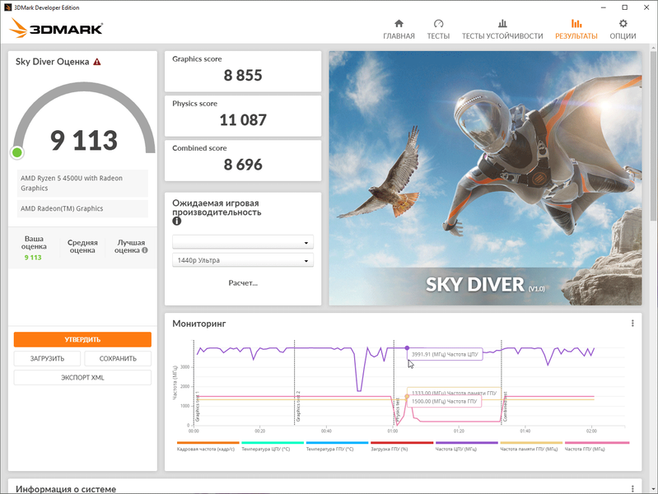Click the speedometer tests icon
This screenshot has width=658, height=494.
438,24
